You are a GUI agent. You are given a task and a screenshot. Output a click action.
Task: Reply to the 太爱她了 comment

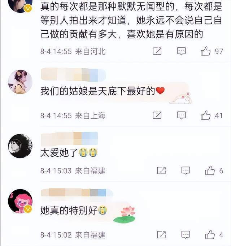point(186,170)
